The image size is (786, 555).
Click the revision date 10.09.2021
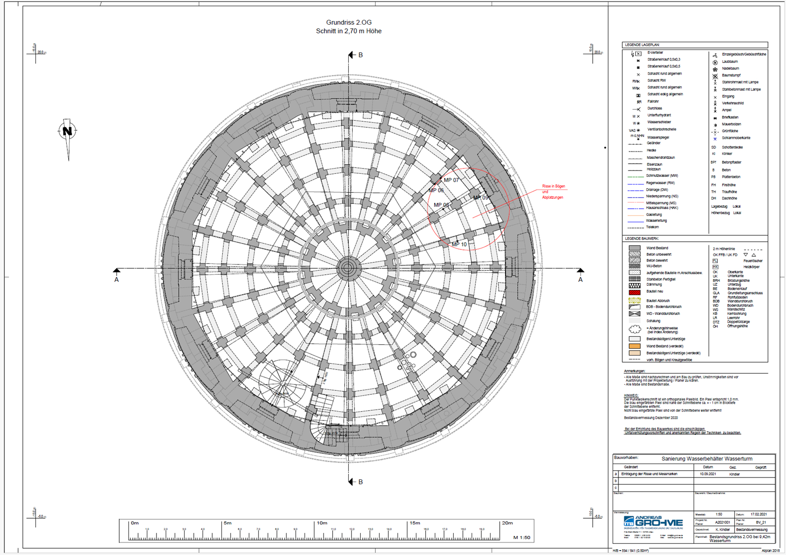(708, 474)
